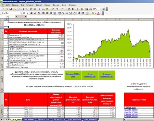This screenshot has height=121, width=154.
Task: Click the Name Box showing A2
Action: pos(8,17)
